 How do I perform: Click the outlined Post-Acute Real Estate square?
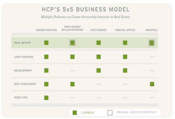[x=72, y=43]
